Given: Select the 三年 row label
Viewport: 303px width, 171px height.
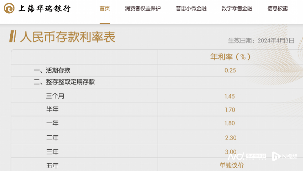Looking at the screenshot, I should tap(52, 152).
